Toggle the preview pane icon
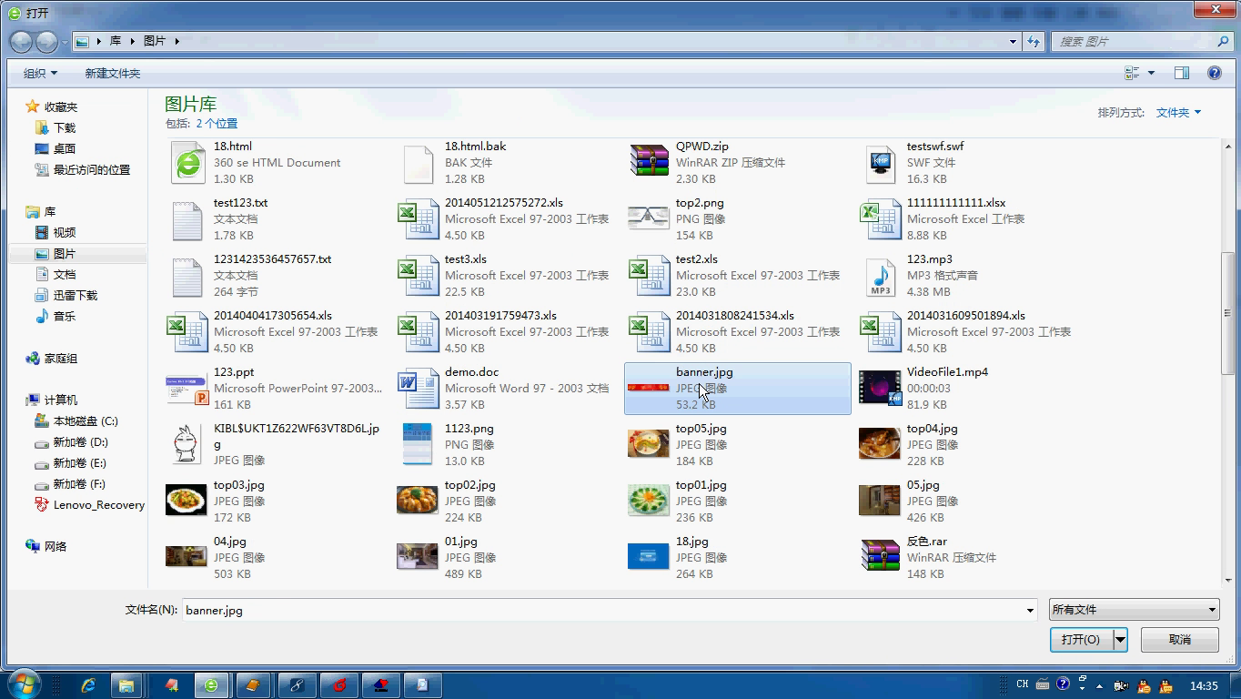Viewport: 1241px width, 699px height. (x=1181, y=73)
